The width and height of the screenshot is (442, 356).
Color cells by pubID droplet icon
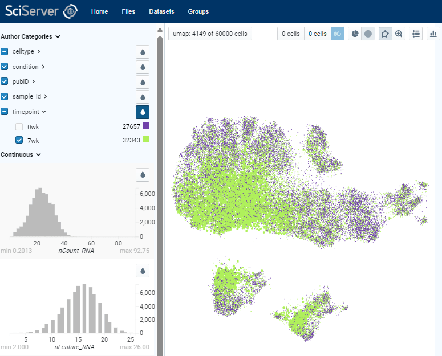143,82
